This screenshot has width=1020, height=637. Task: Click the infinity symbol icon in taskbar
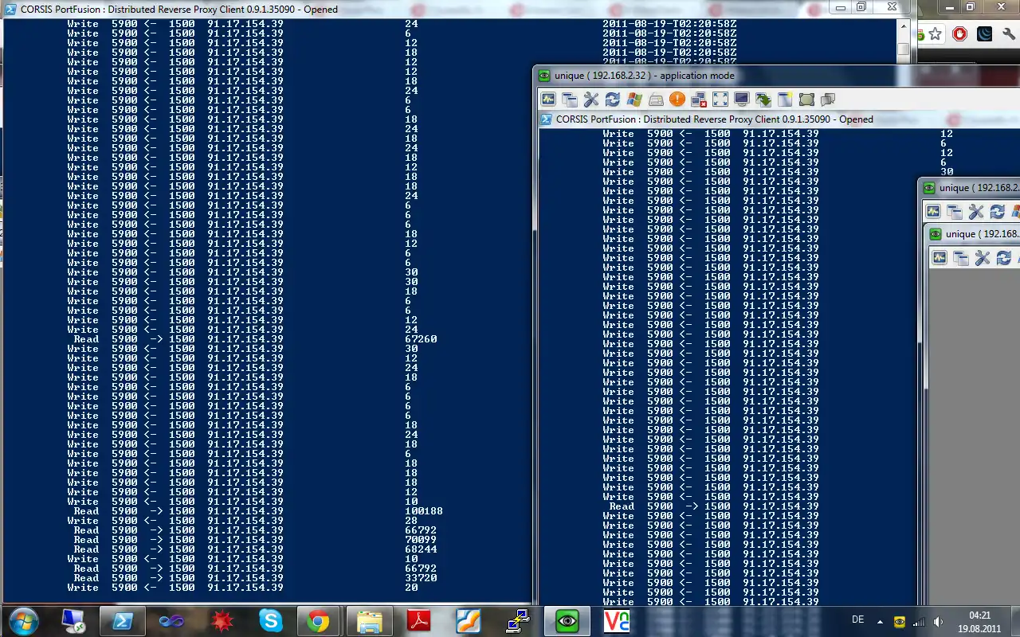pos(171,620)
